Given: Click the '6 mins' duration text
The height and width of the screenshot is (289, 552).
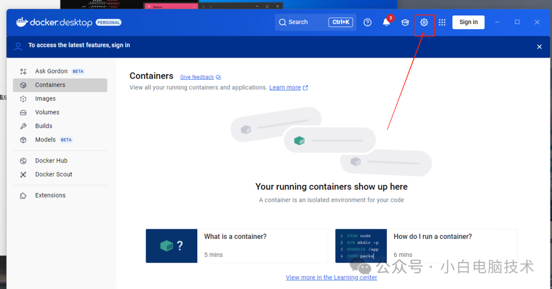Looking at the screenshot, I should pos(403,255).
